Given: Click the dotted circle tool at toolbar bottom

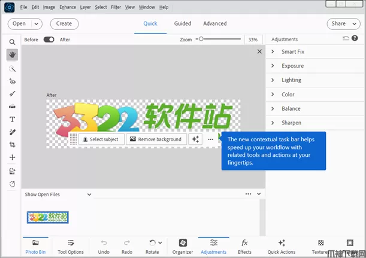Looking at the screenshot, I should tap(12, 184).
